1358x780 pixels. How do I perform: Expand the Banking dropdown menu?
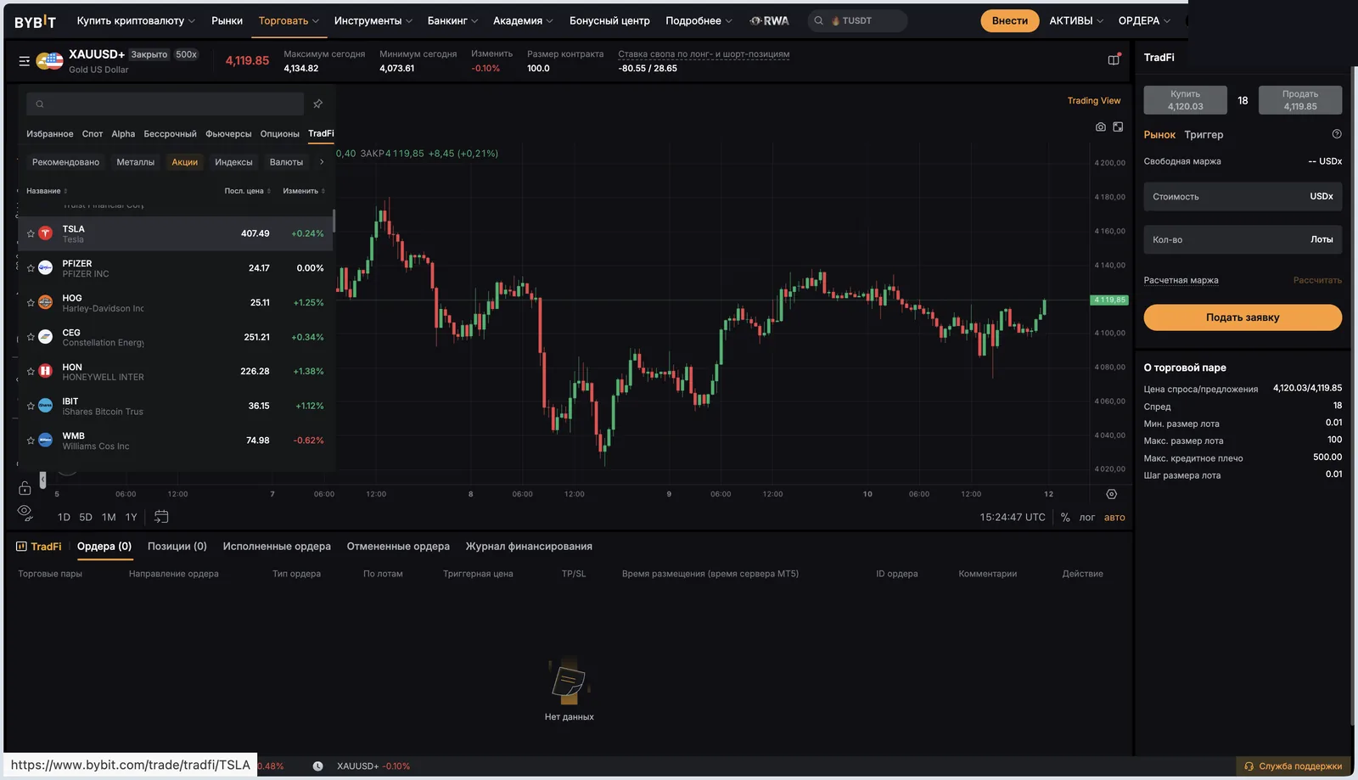point(452,21)
